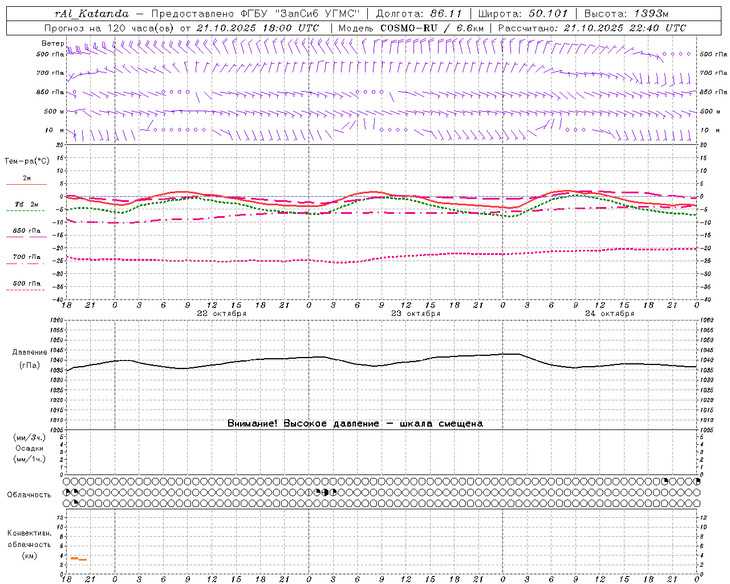The width and height of the screenshot is (730, 584).
Task: Click the orange convective cloud marker
Action: click(78, 559)
